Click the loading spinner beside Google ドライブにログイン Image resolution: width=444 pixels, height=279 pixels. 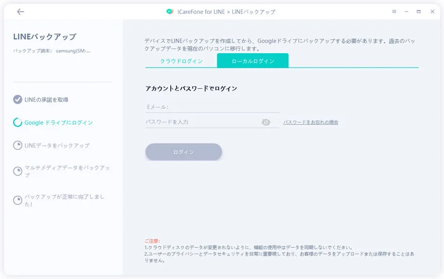click(x=18, y=123)
